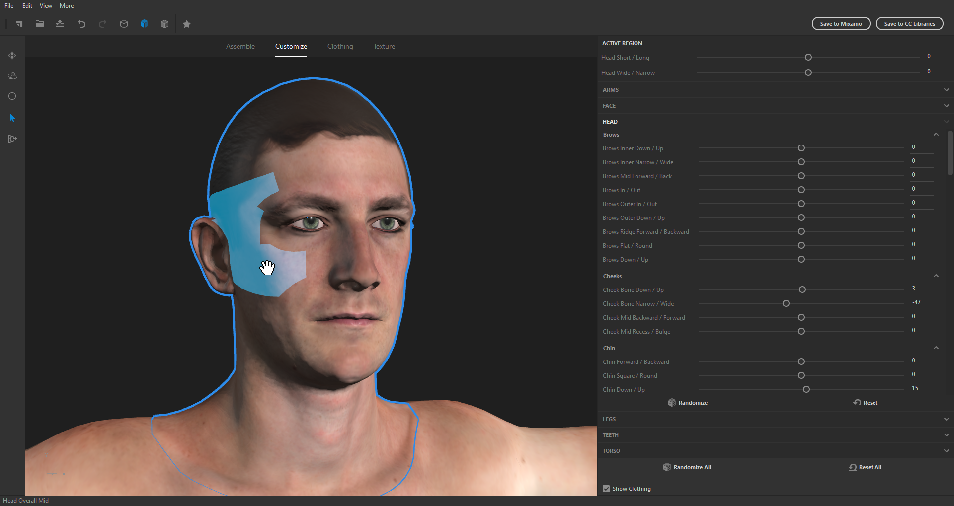The image size is (954, 506).
Task: Open the favorites star icon
Action: (187, 24)
